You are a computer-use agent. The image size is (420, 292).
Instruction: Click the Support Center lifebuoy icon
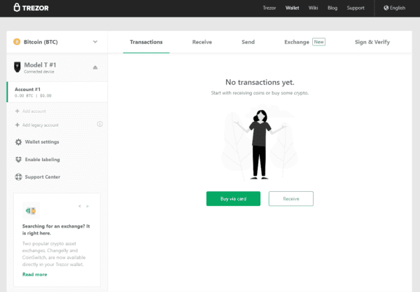tap(18, 176)
